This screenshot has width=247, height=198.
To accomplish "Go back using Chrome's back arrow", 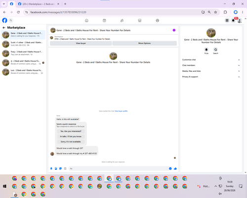I will click(x=4, y=12).
